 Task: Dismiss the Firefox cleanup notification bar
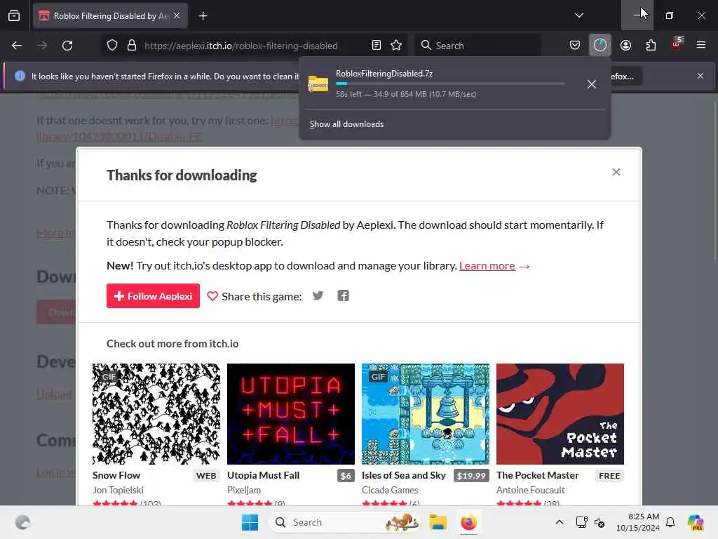coord(700,76)
